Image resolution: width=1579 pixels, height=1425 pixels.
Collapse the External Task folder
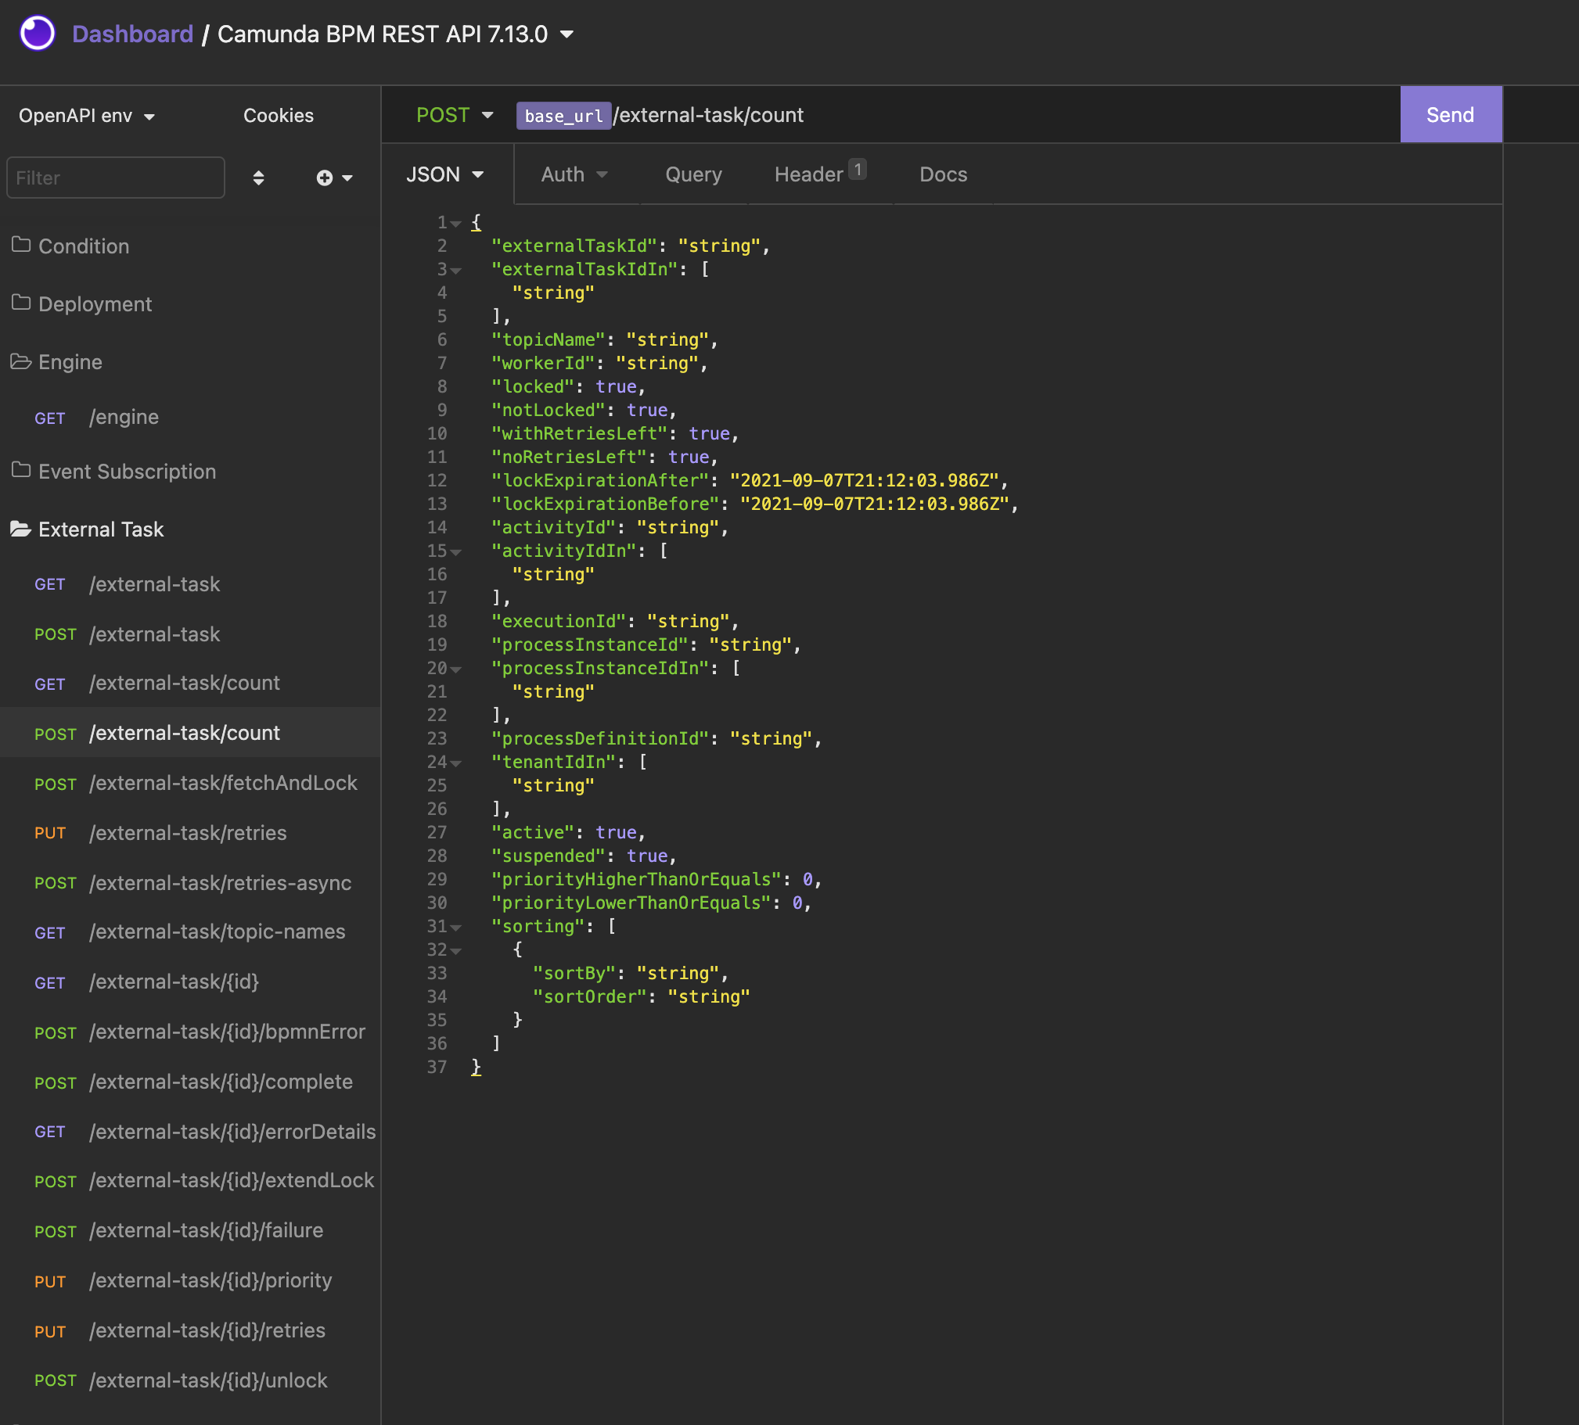click(x=190, y=529)
